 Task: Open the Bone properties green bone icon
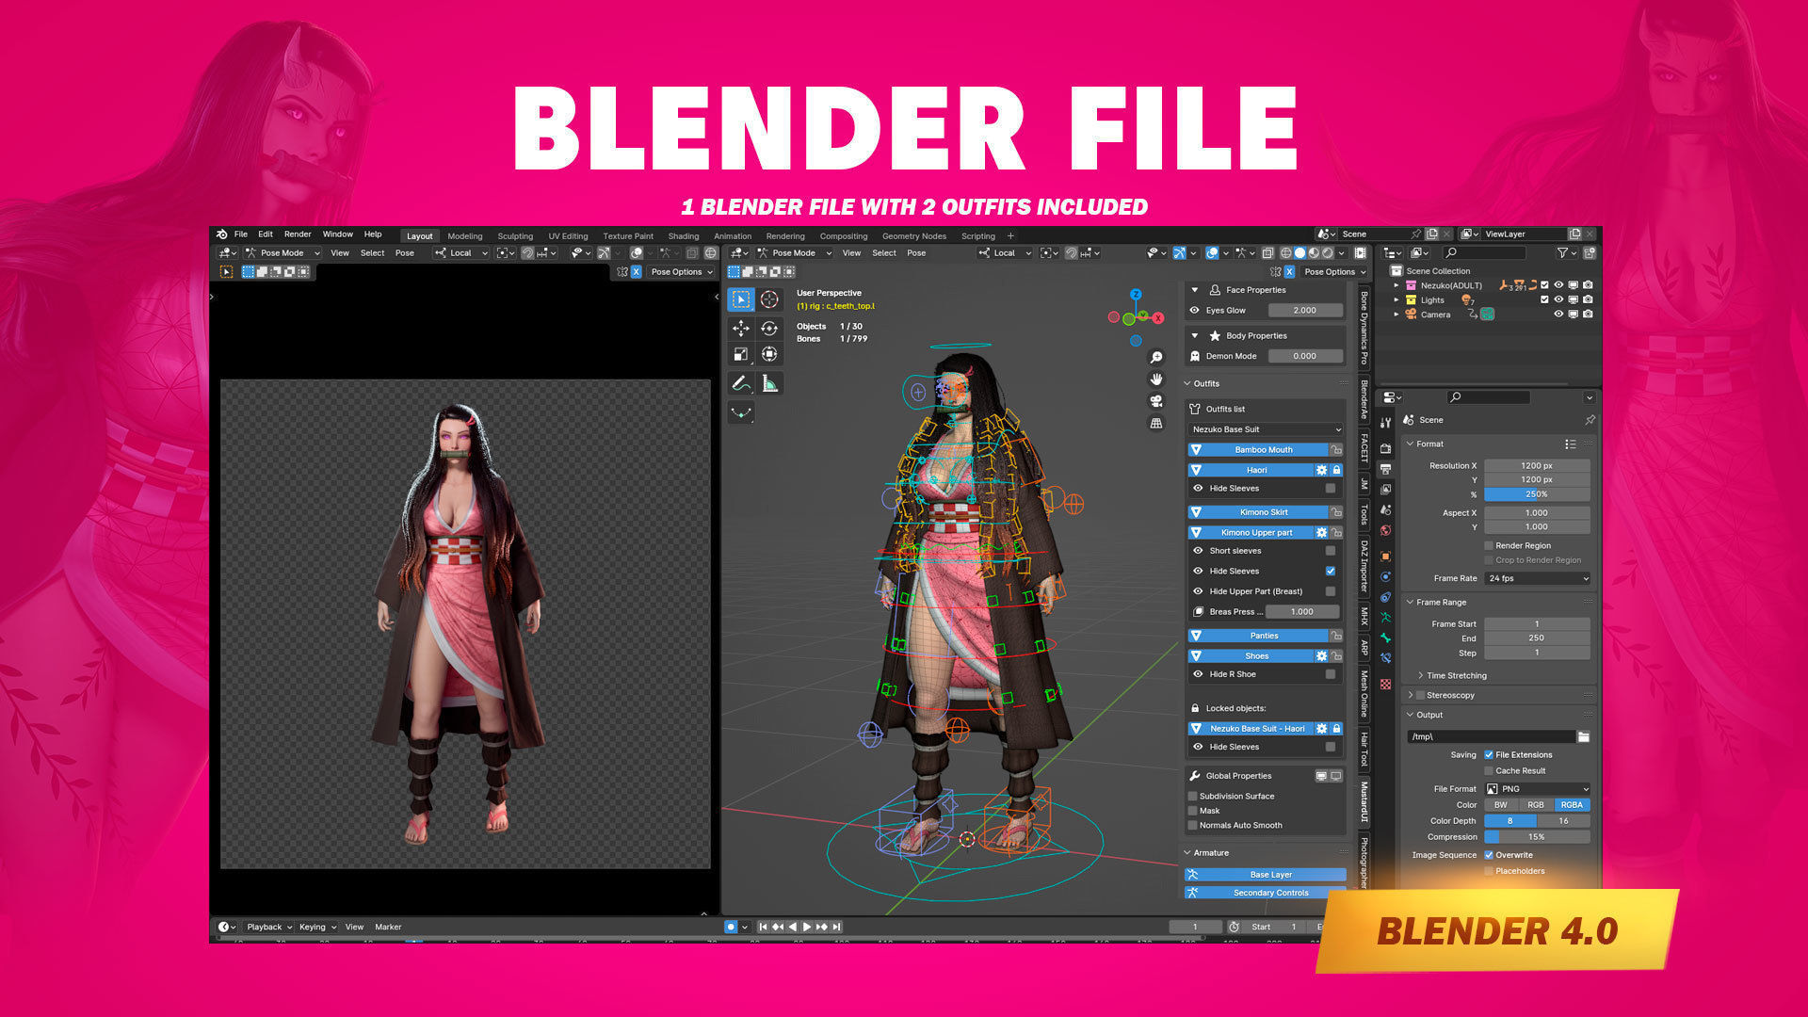pos(1385,638)
